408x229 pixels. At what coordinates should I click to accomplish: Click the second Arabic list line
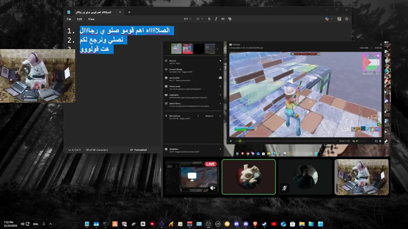click(x=104, y=40)
